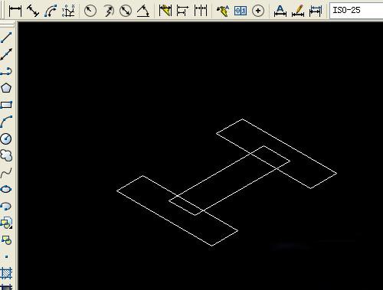Select the Rectangle drawing tool

tap(6, 105)
